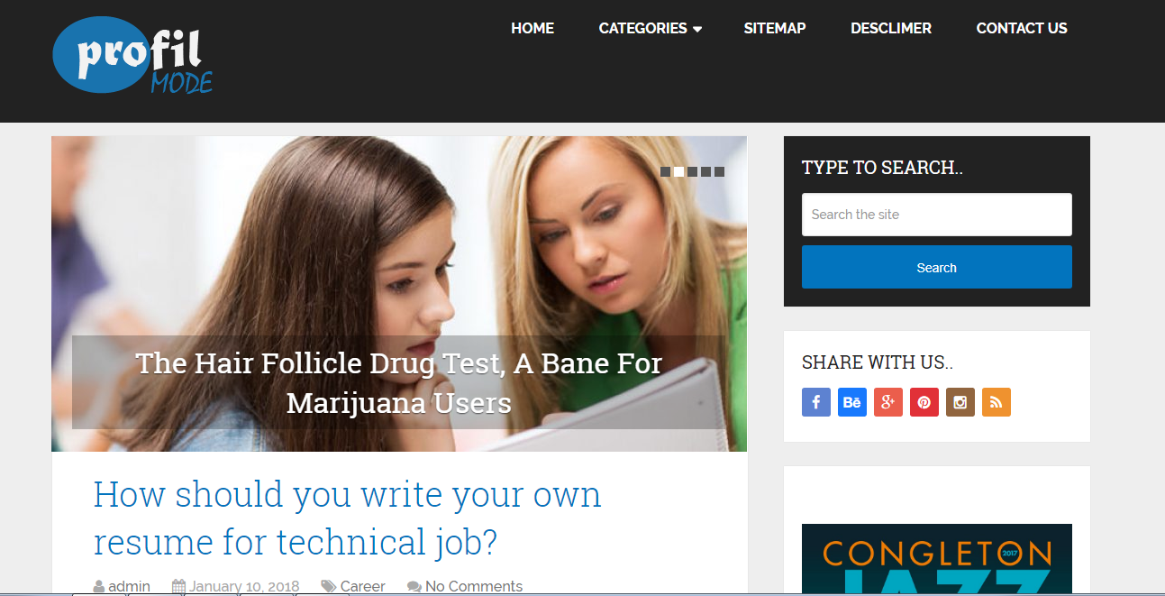Open the resume for technical job article

pos(347,518)
